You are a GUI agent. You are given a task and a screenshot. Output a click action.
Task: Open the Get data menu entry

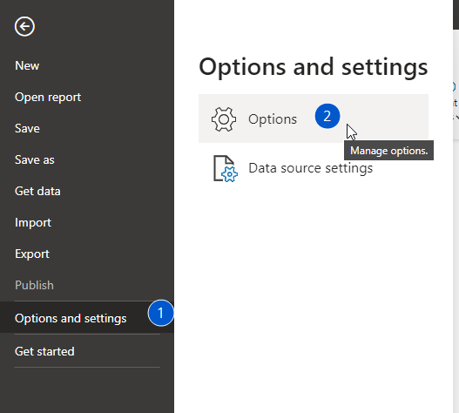[37, 192]
